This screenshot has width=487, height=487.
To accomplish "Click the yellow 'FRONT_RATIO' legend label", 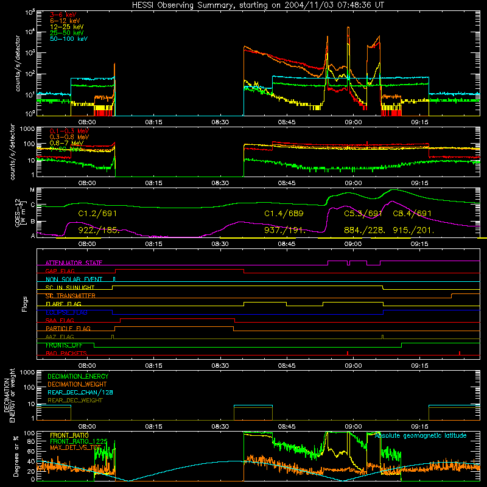I will tap(69, 435).
